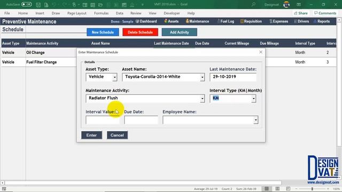Expand the Employee Name dropdown arrow
Screen dimensions: 342x192
click(x=256, y=120)
